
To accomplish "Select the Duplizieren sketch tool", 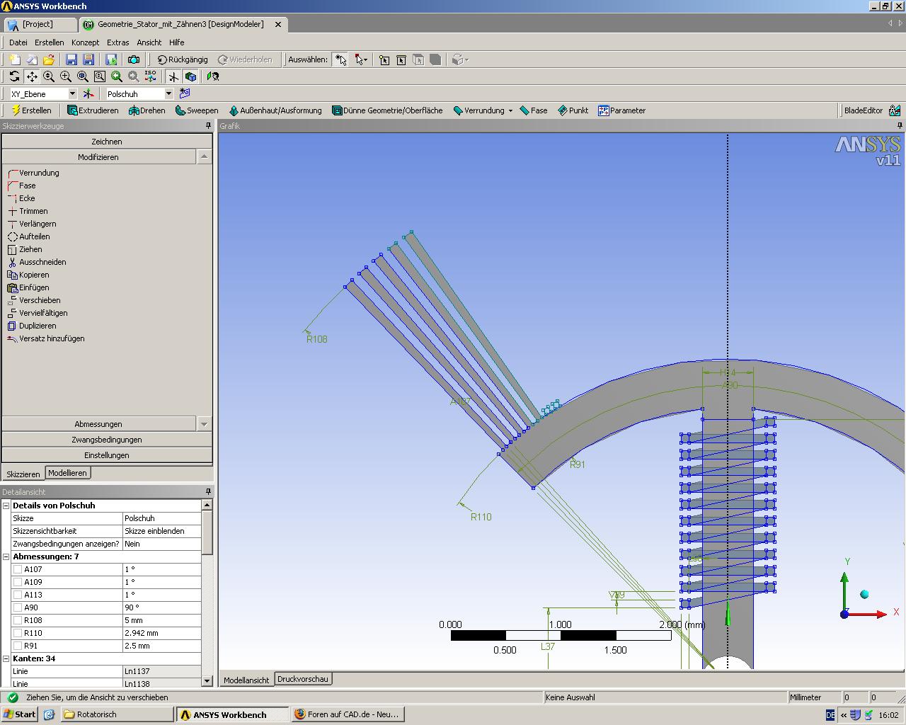I will (32, 326).
